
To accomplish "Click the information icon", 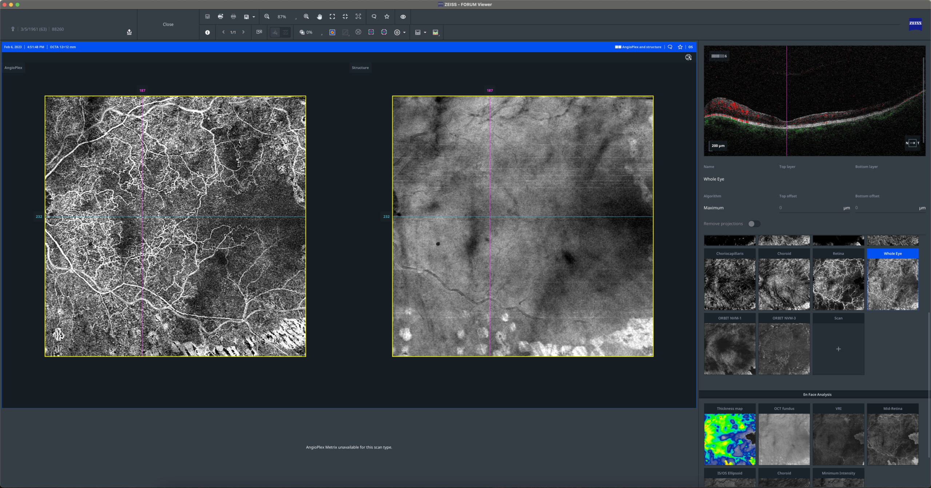I will [207, 32].
